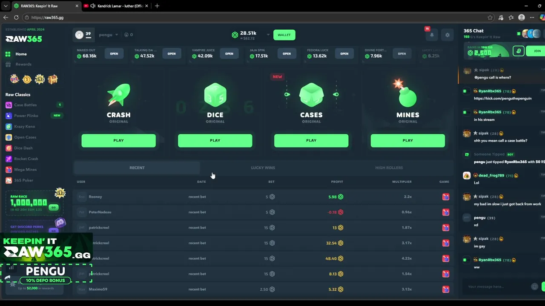Click the online users avatars in chat header

(x=531, y=34)
